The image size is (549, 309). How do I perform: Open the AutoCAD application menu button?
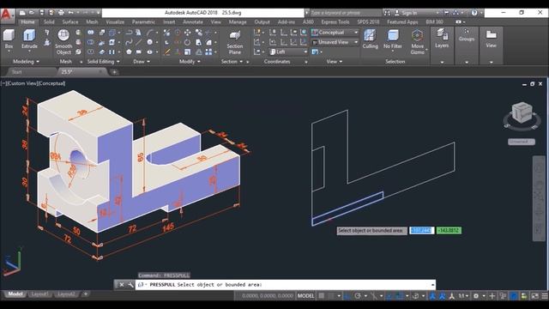pyautogui.click(x=7, y=15)
